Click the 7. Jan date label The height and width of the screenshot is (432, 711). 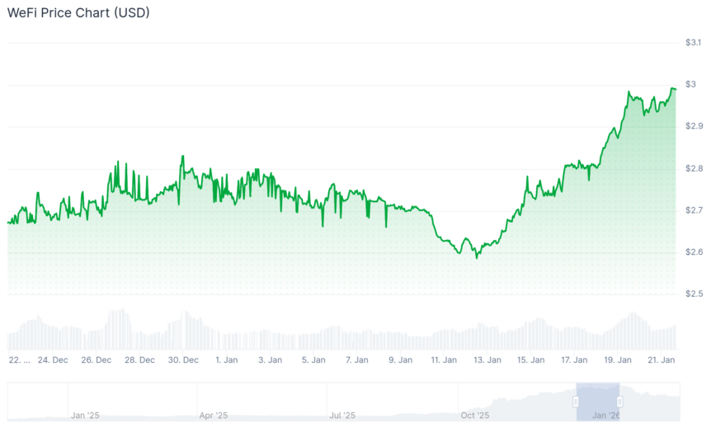click(356, 360)
